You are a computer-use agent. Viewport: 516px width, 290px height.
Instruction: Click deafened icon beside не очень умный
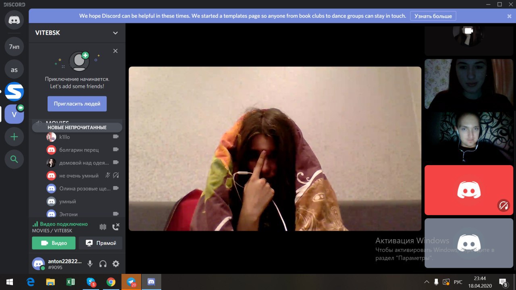point(116,175)
